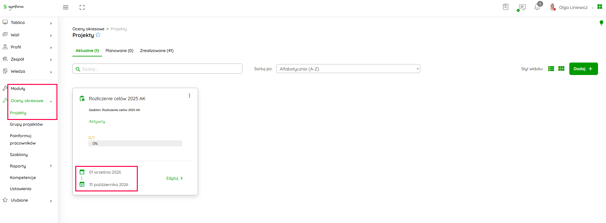This screenshot has width=606, height=223.
Task: Open Ustawienia in sidebar
Action: pos(20,189)
